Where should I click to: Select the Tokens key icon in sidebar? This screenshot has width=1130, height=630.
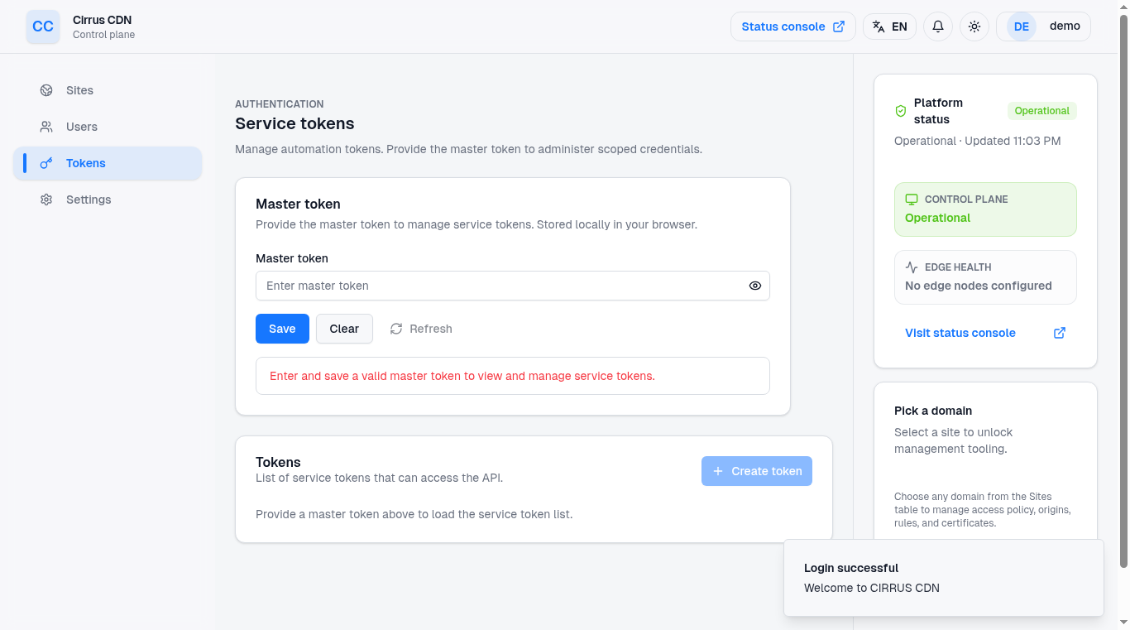46,163
